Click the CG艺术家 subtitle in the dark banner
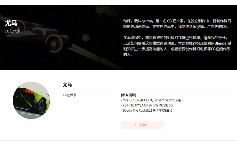The image size is (237, 141). [12, 31]
